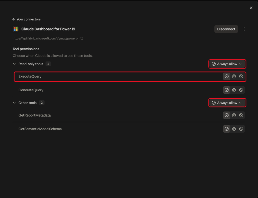Set GenerateQuery to always allow

coord(227,90)
